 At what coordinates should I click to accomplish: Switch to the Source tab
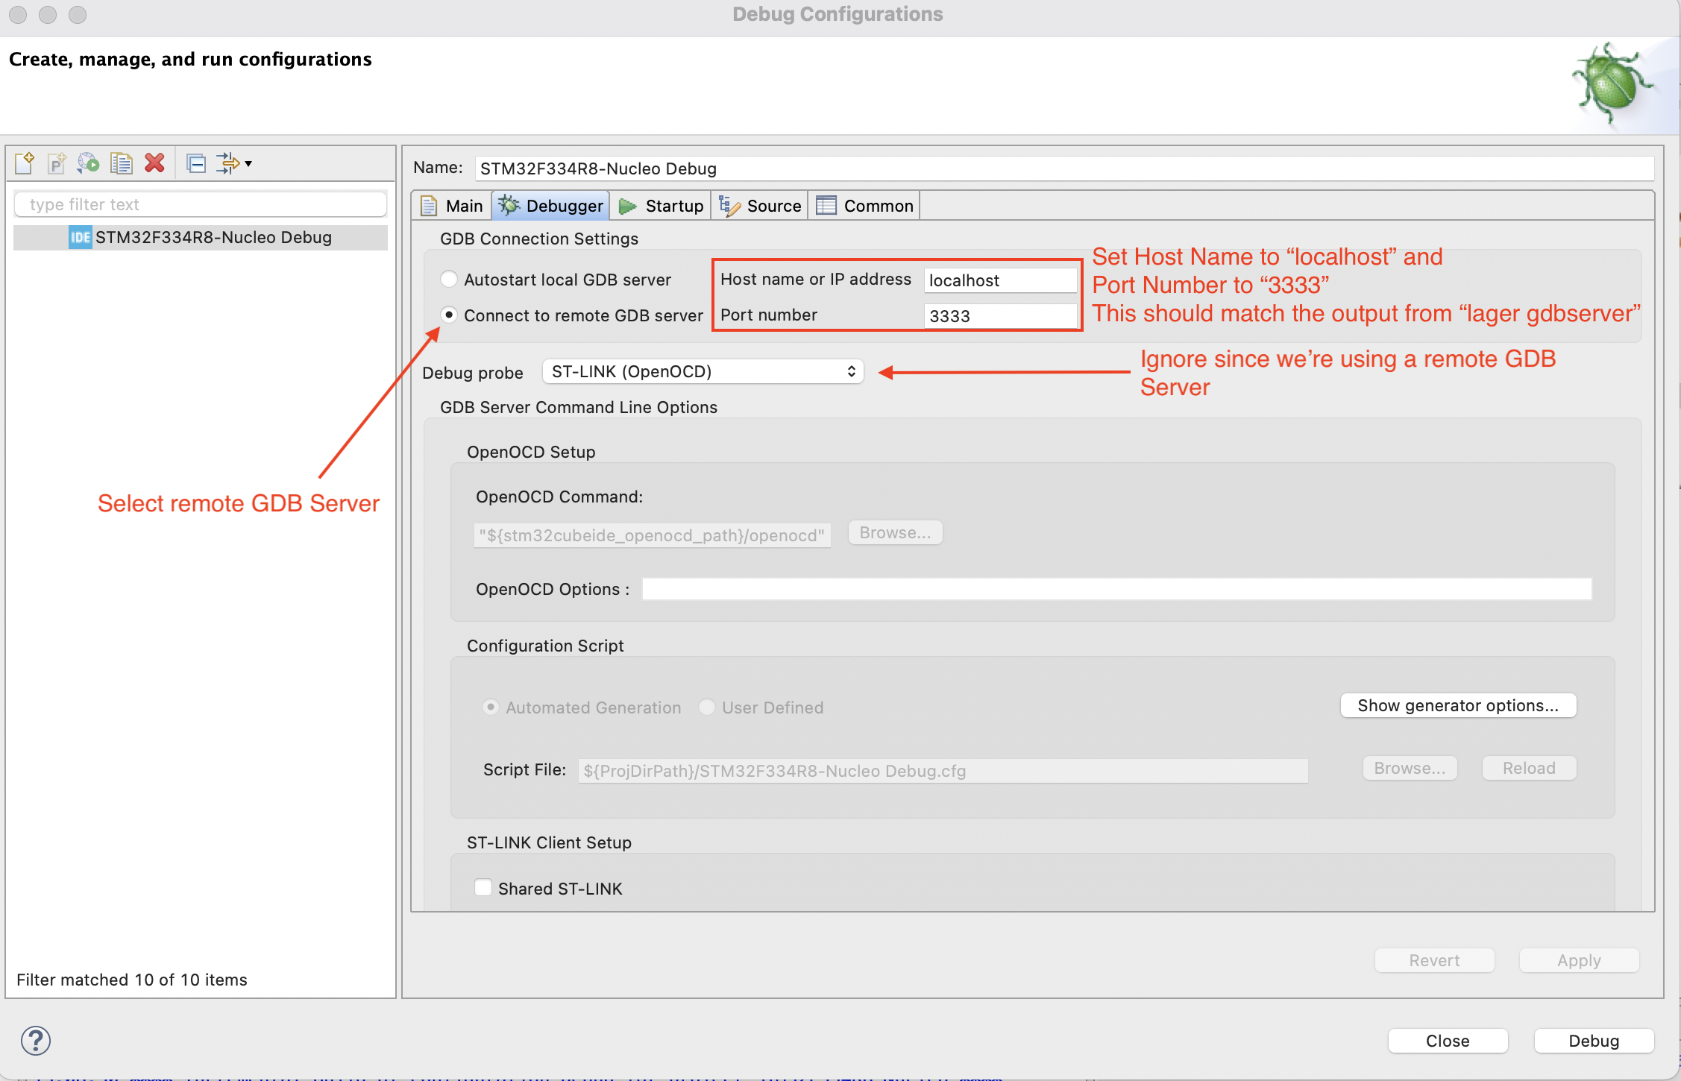pos(760,206)
